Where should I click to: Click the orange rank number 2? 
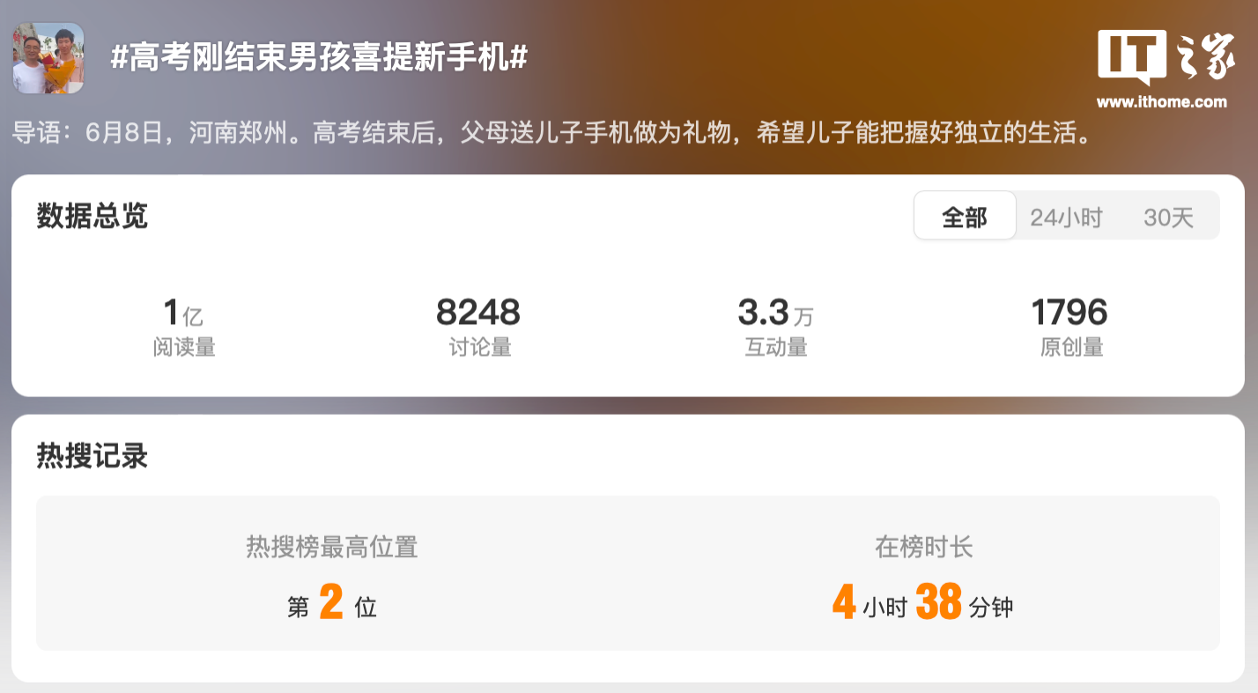[x=331, y=603]
